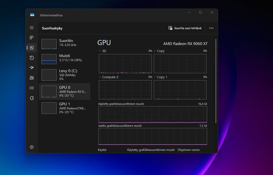273x175 pixels.
Task: Select Levy 0 (C:) in the performance list
Action: click(65, 75)
